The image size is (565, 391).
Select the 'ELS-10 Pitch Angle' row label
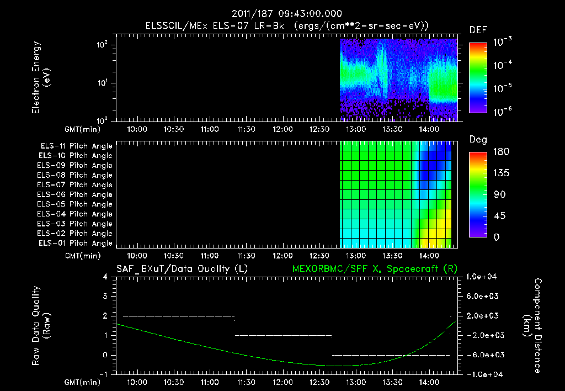coord(76,156)
